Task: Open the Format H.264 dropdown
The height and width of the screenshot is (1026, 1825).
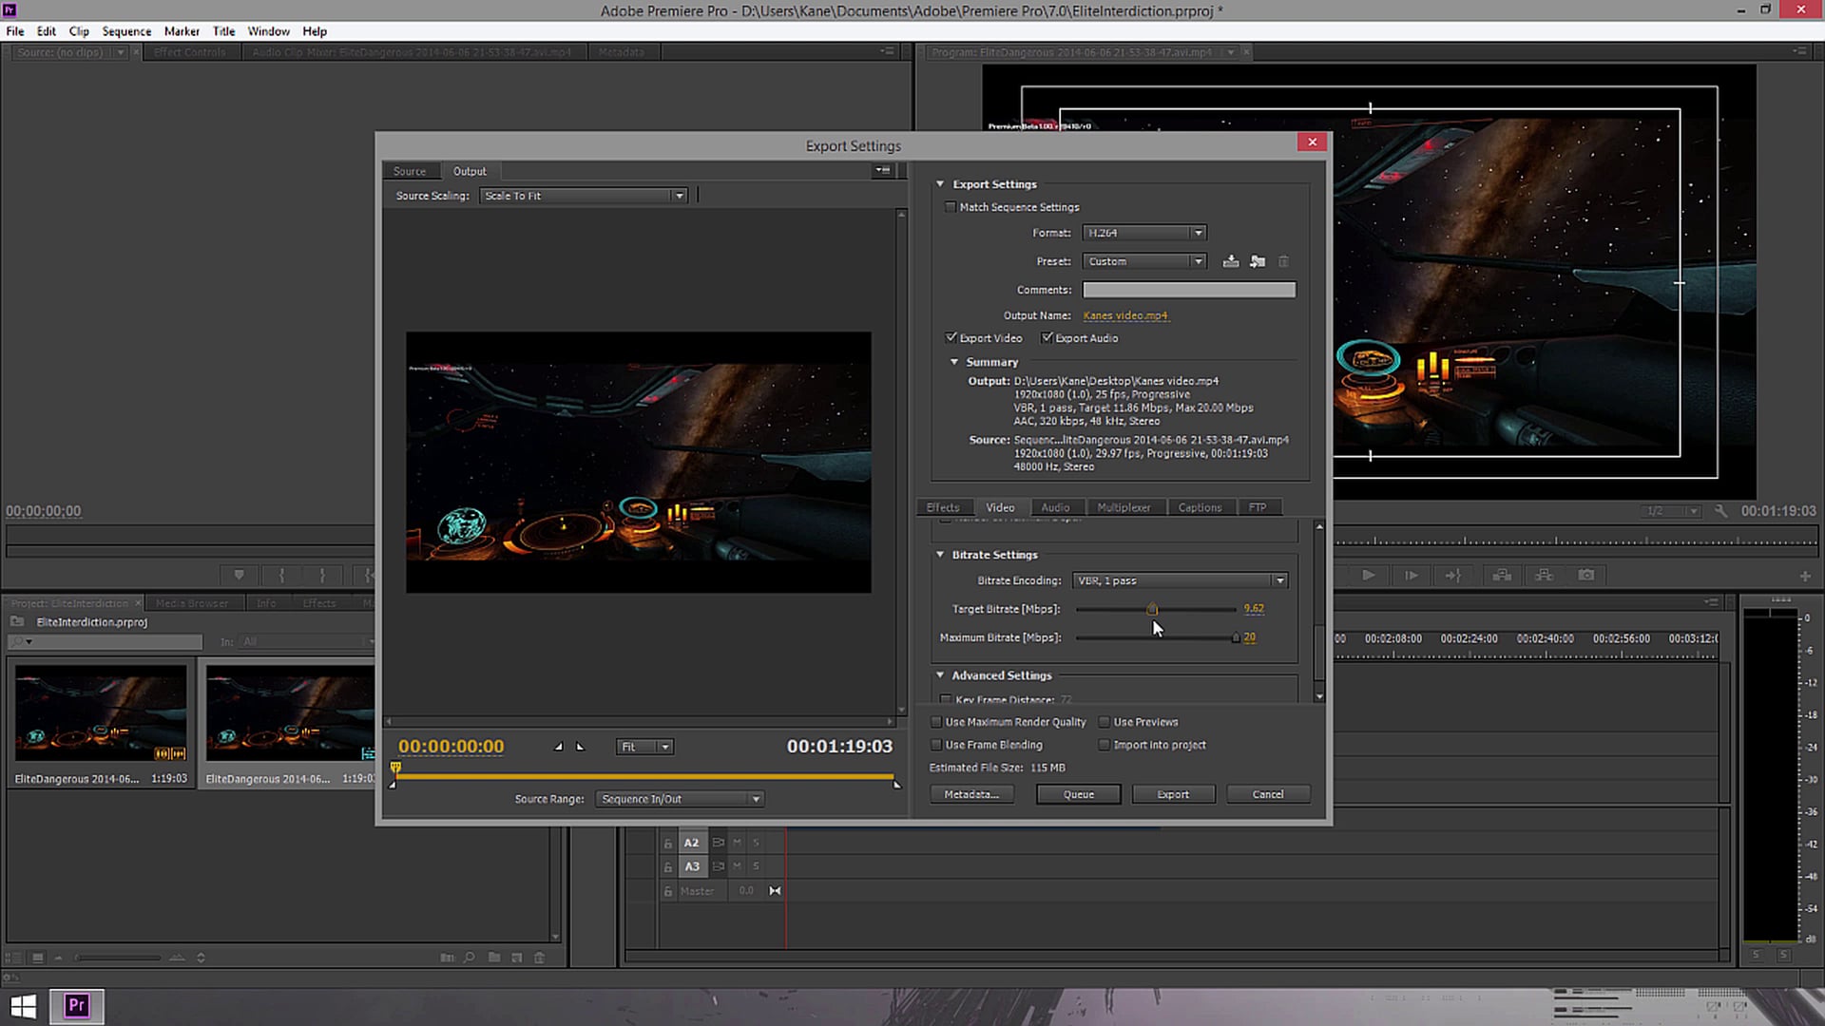Action: tap(1144, 233)
